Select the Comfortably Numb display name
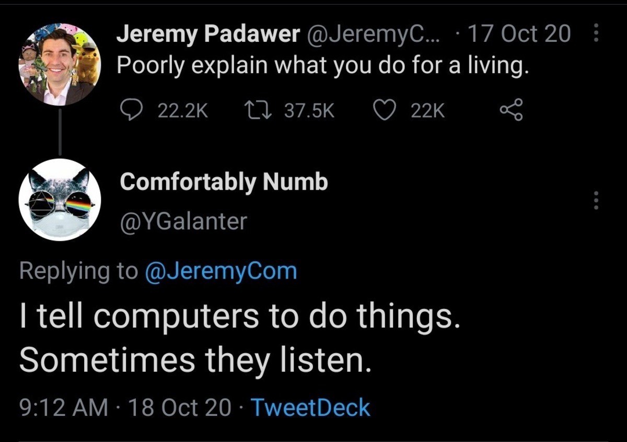 [x=224, y=182]
